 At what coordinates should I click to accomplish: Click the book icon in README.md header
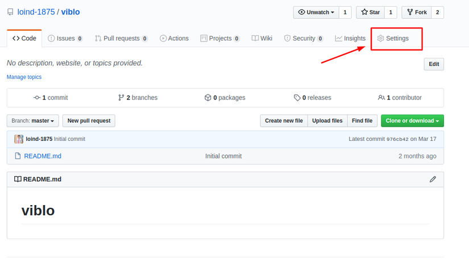point(18,180)
